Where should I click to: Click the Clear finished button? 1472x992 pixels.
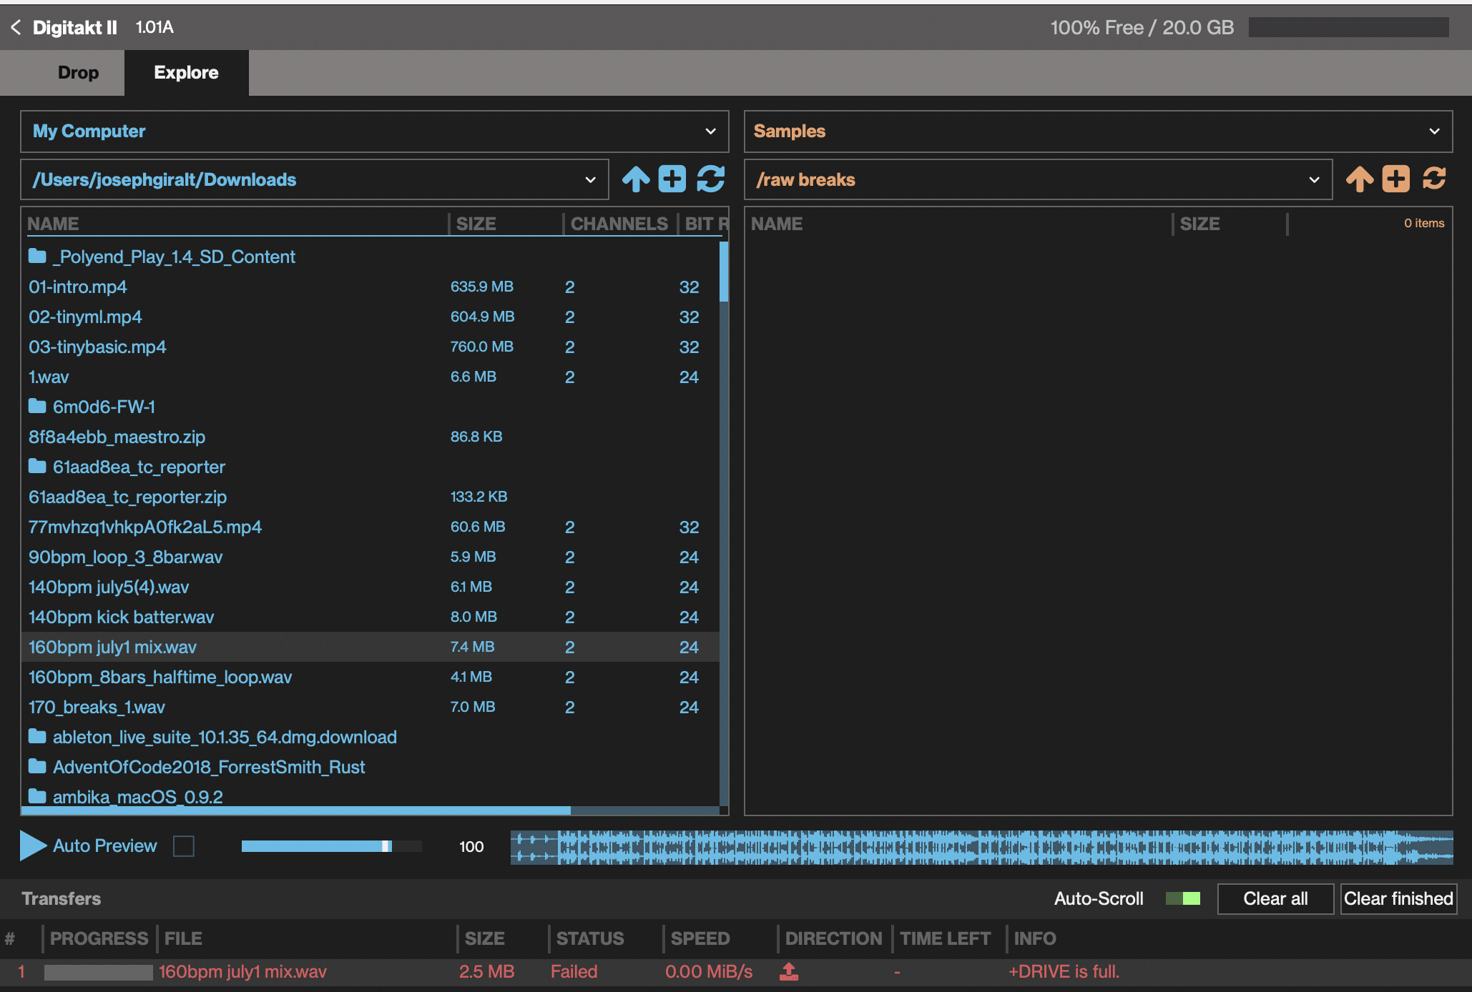(x=1398, y=898)
